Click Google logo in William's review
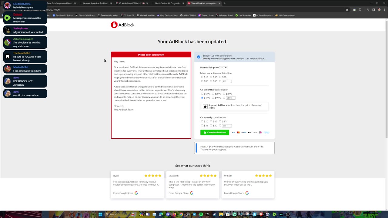The height and width of the screenshot is (218, 388). point(247,193)
